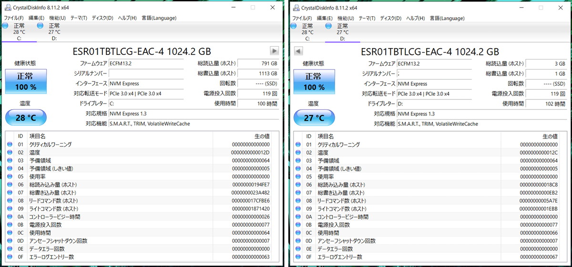The image size is (572, 267).
Task: Click 使用時間 value 100 時間 in left window
Action: coord(258,103)
